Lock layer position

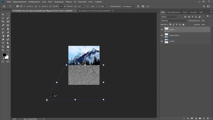(177, 24)
